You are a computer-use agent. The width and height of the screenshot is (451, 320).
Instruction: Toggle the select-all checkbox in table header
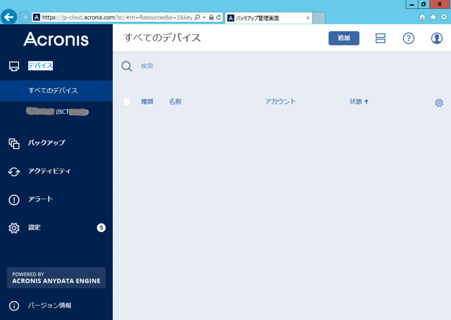click(127, 102)
